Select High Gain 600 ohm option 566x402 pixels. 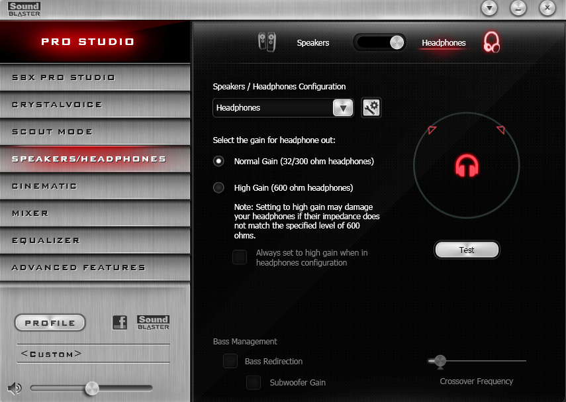(x=218, y=187)
